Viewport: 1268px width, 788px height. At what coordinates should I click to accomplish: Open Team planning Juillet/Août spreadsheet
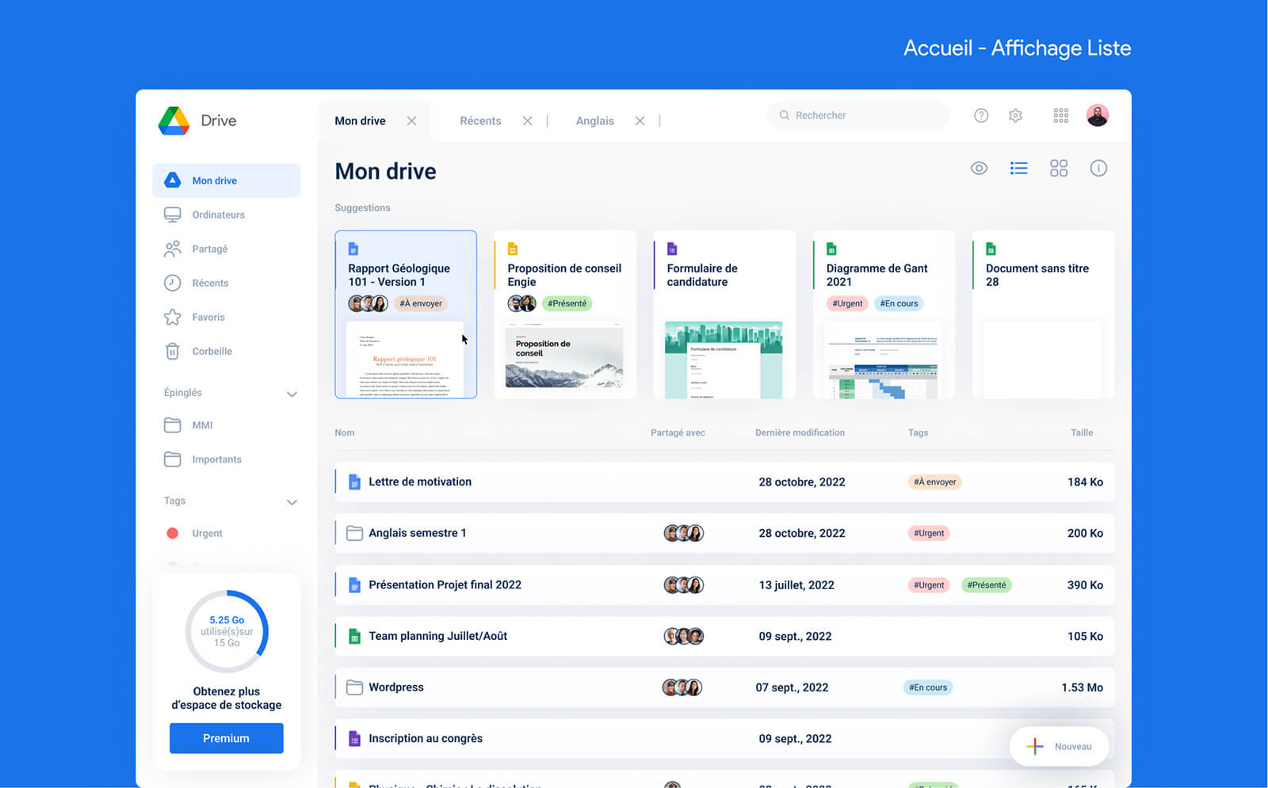pyautogui.click(x=724, y=636)
